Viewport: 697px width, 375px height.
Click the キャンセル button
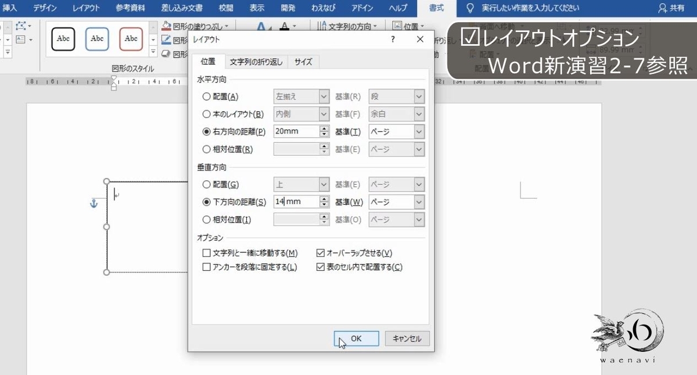coord(407,338)
